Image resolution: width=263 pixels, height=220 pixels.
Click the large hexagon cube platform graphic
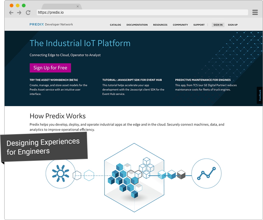coord(134,177)
